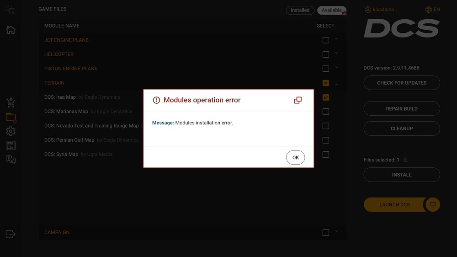Select the TERRAIN category label

[x=54, y=83]
